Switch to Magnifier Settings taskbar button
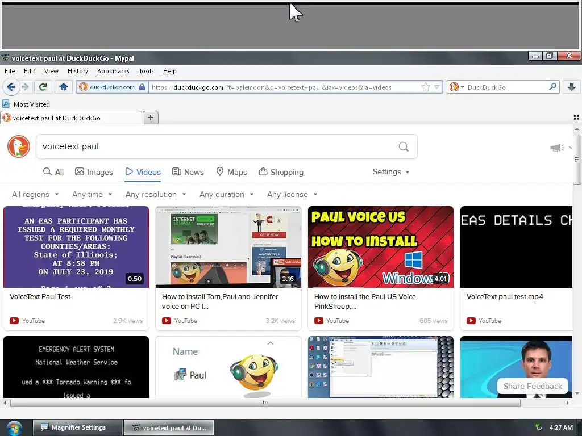582x436 pixels. [x=77, y=427]
